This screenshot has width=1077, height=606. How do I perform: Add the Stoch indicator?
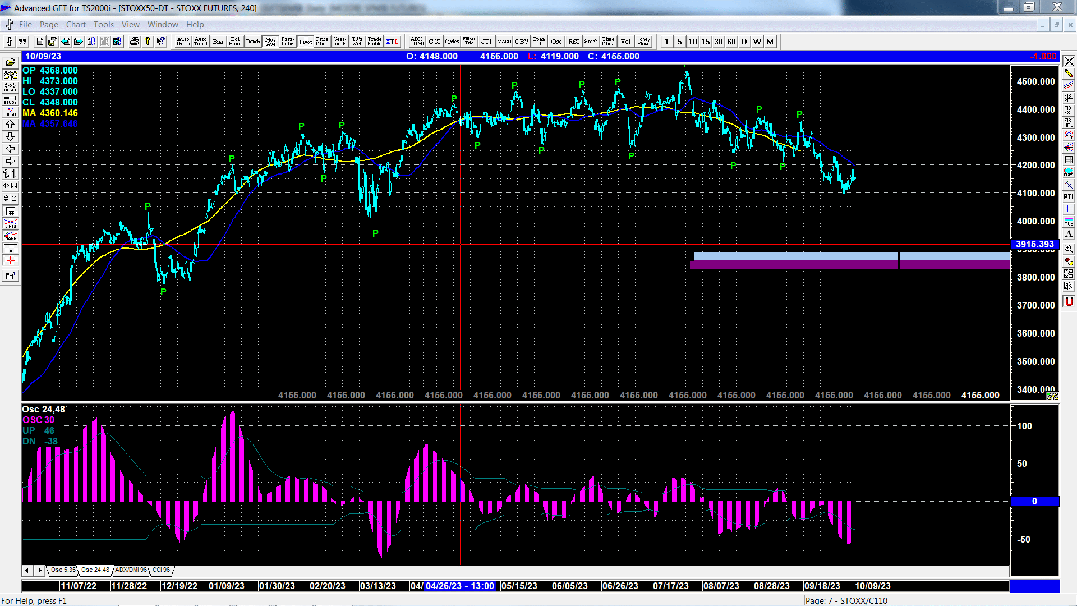[591, 42]
